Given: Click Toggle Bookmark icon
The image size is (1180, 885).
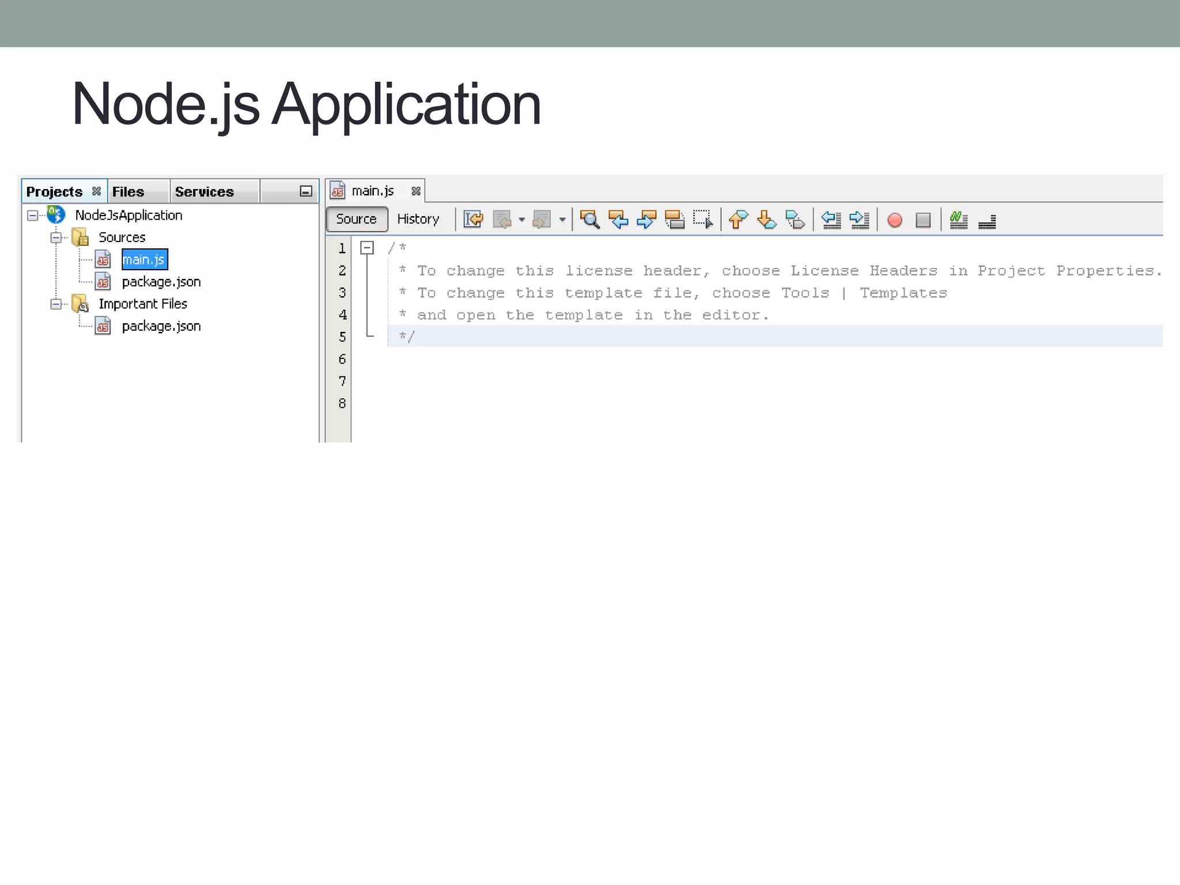Looking at the screenshot, I should 795,220.
